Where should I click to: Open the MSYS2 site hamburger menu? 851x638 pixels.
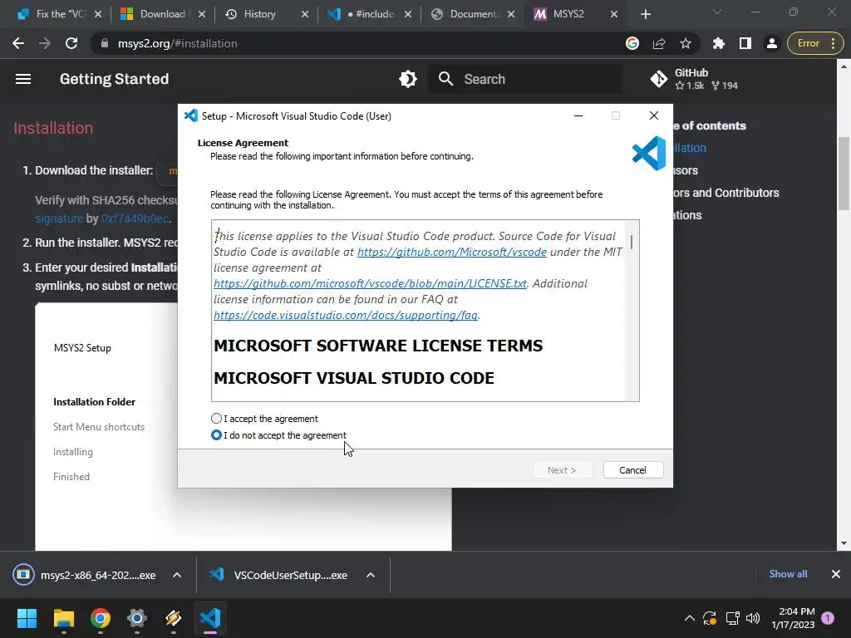pyautogui.click(x=22, y=79)
